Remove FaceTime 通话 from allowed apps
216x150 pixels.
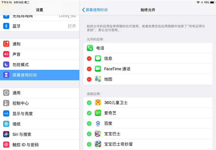pyautogui.click(x=89, y=69)
